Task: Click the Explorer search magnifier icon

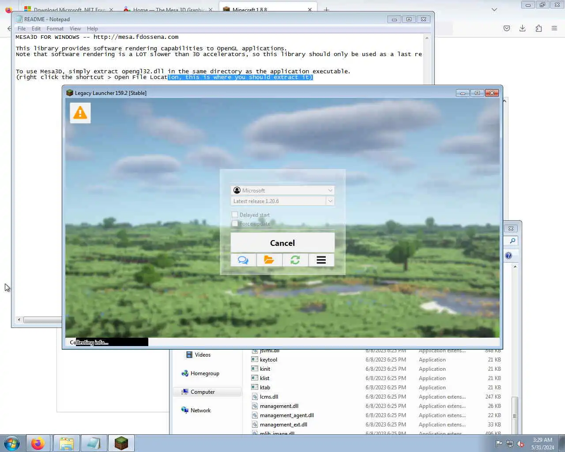Action: coord(512,241)
